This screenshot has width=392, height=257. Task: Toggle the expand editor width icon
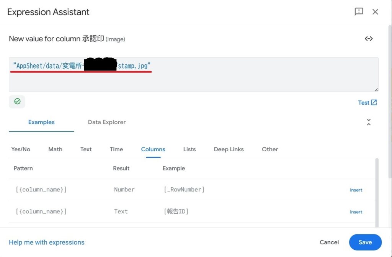pos(369,39)
